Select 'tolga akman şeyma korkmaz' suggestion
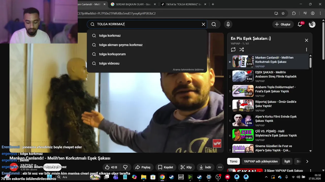Image resolution: width=325 pixels, height=182 pixels. [147, 45]
